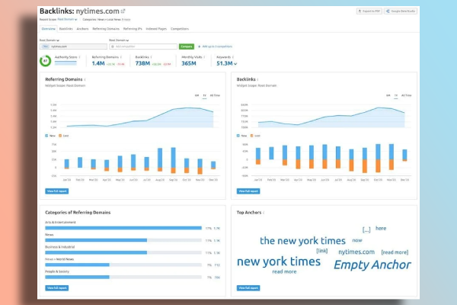Click 'now' anchor in cloud
This screenshot has width=457, height=305.
357,240
